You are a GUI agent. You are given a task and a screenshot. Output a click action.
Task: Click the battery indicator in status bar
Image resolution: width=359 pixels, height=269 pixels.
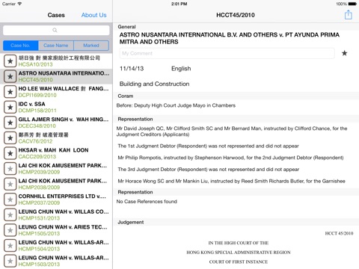pyautogui.click(x=352, y=4)
